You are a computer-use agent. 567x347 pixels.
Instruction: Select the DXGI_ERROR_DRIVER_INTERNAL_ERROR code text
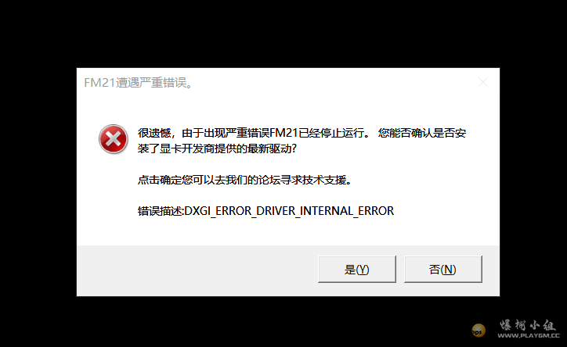pyautogui.click(x=289, y=211)
